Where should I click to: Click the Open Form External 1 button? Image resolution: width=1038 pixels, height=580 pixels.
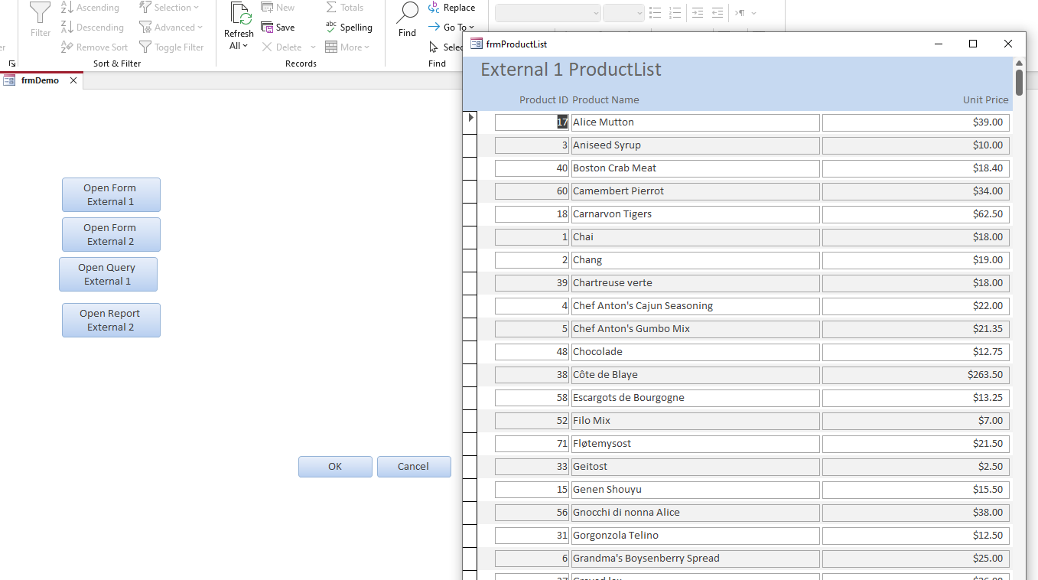(111, 195)
